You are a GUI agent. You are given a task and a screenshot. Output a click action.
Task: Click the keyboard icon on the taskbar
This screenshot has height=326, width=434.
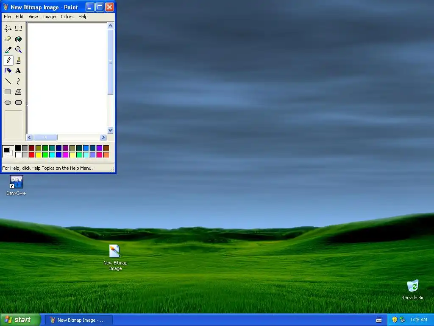click(379, 320)
